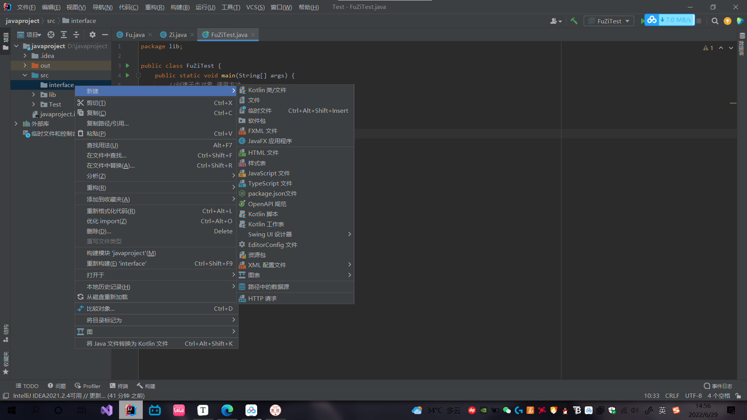This screenshot has height=420, width=747.
Task: Click the expand all icon in project panel
Action: (64, 35)
